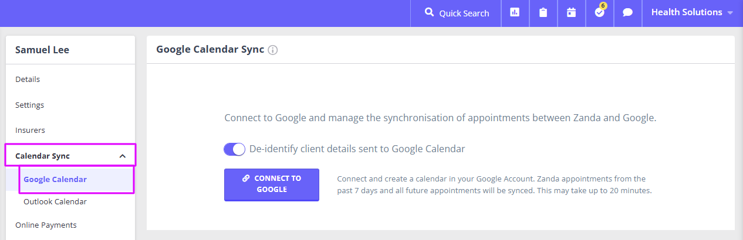The height and width of the screenshot is (240, 743).
Task: Open the messages speech bubble icon
Action: point(627,12)
